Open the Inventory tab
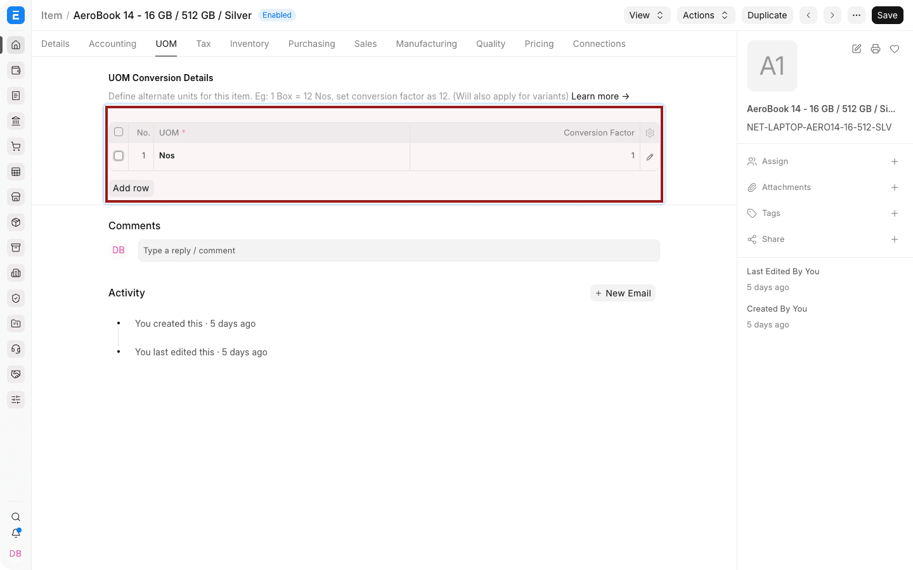 click(249, 44)
